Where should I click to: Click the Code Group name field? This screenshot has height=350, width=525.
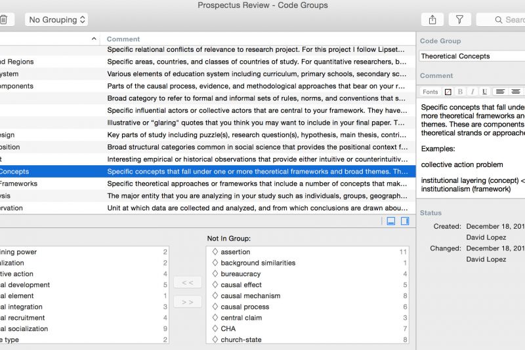click(472, 56)
